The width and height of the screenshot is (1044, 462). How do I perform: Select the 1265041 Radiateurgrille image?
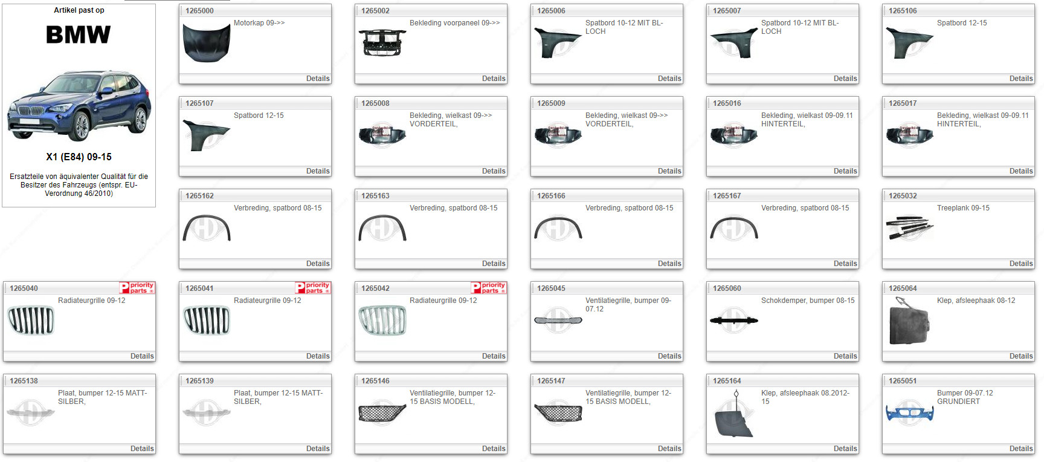tap(207, 320)
